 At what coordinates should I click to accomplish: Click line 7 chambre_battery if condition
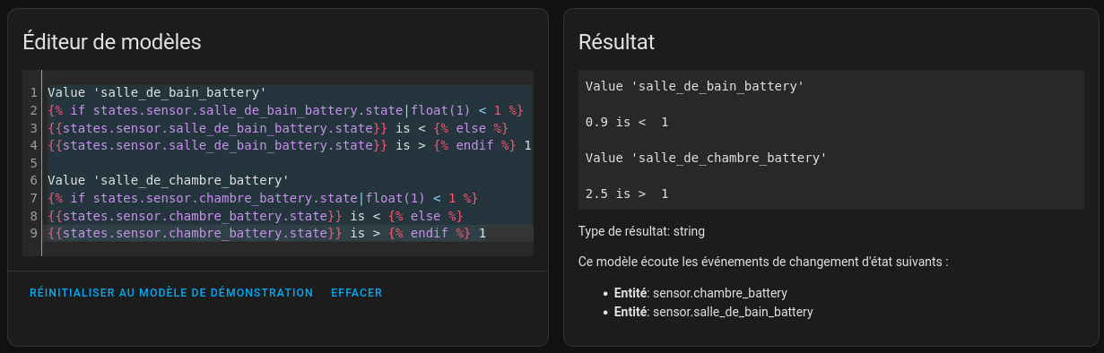click(x=263, y=198)
